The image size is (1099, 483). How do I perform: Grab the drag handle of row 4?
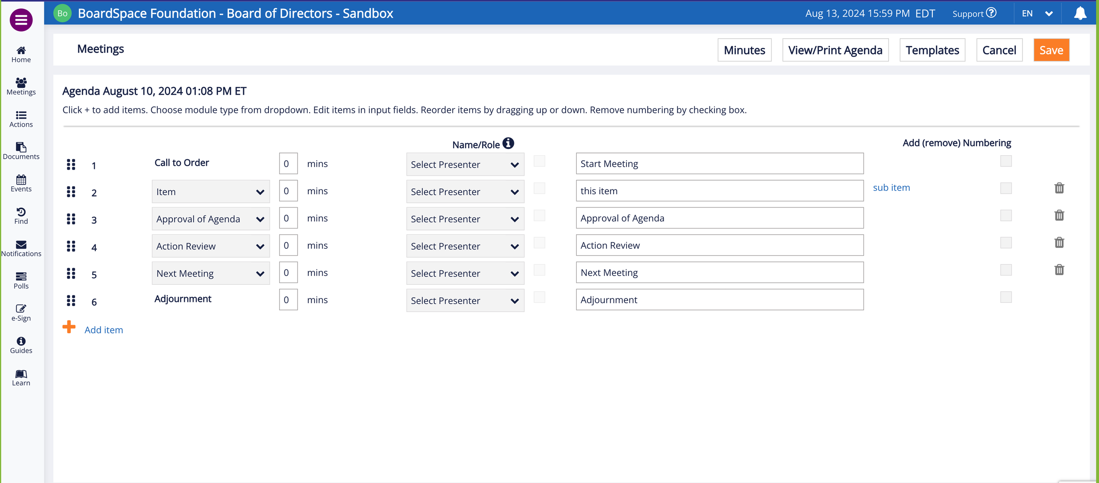click(71, 246)
